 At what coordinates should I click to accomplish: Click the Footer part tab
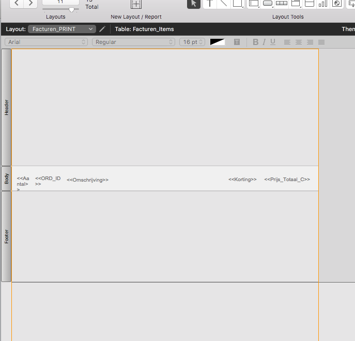[x=6, y=236]
